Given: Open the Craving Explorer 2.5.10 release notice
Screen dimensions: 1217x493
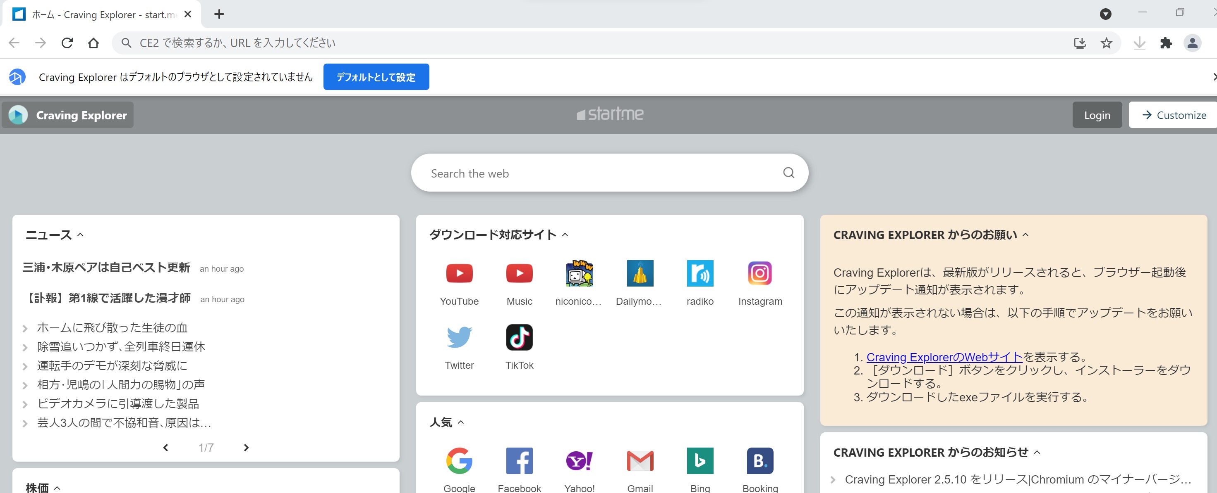Looking at the screenshot, I should [x=1018, y=479].
